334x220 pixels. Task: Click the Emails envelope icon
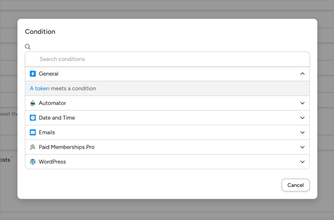(x=33, y=132)
